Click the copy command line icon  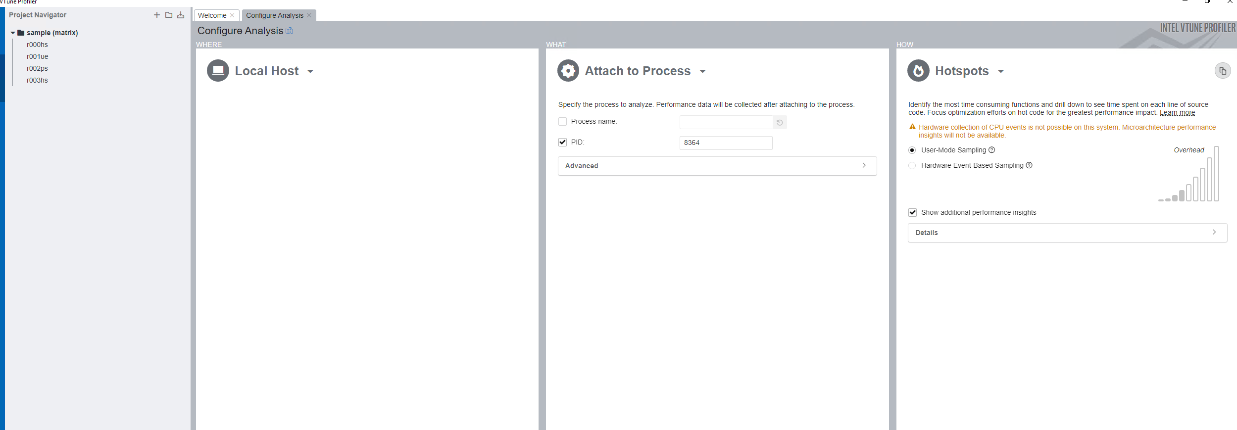coord(1223,71)
